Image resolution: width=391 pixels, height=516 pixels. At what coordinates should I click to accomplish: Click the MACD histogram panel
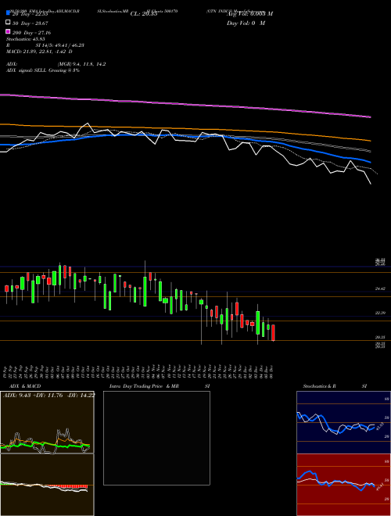47,485
